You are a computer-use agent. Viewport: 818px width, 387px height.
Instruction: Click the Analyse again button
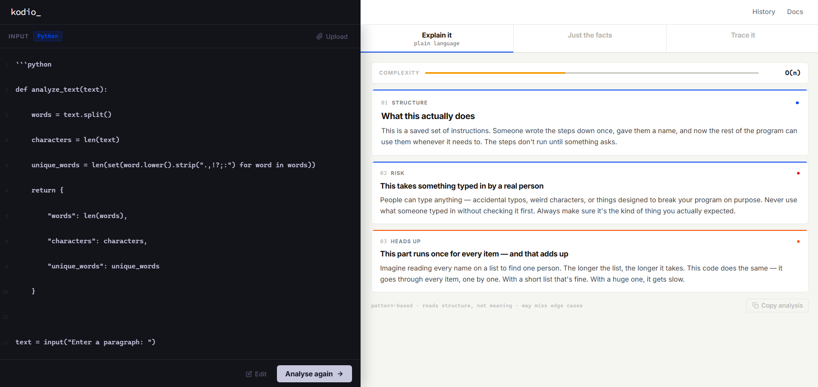(314, 374)
